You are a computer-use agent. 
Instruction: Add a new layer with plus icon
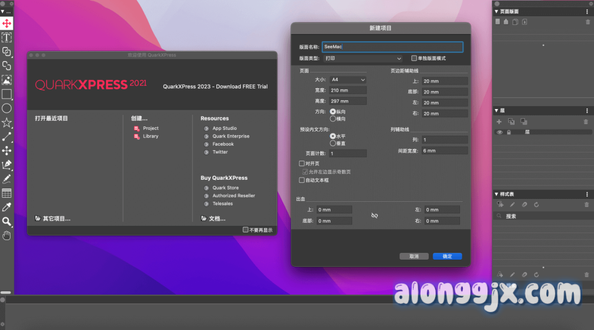(499, 122)
